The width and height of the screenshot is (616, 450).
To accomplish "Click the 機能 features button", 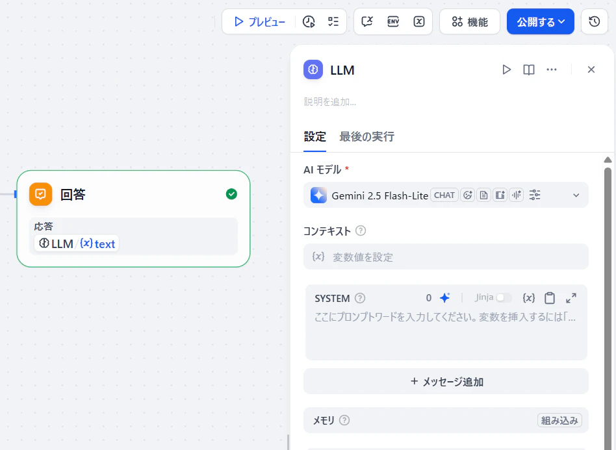I will 470,21.
